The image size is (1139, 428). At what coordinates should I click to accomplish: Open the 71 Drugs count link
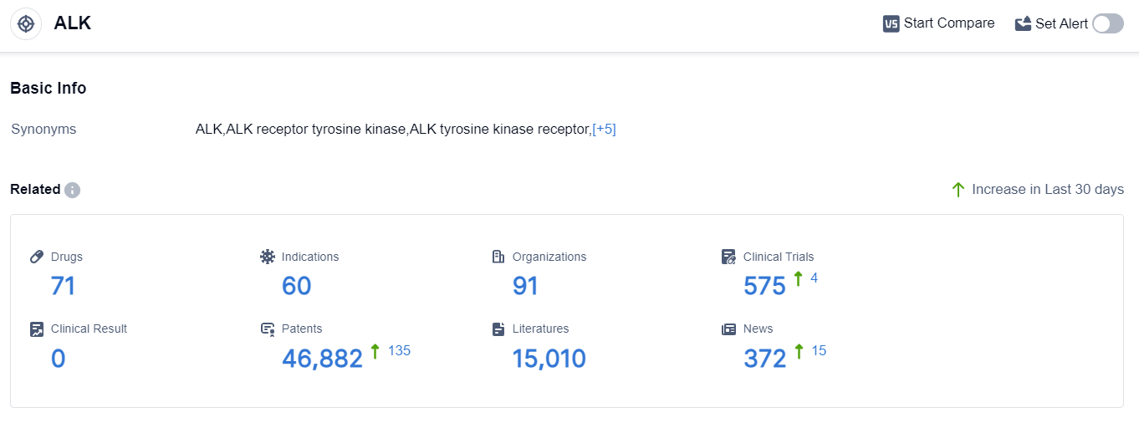[x=63, y=287]
